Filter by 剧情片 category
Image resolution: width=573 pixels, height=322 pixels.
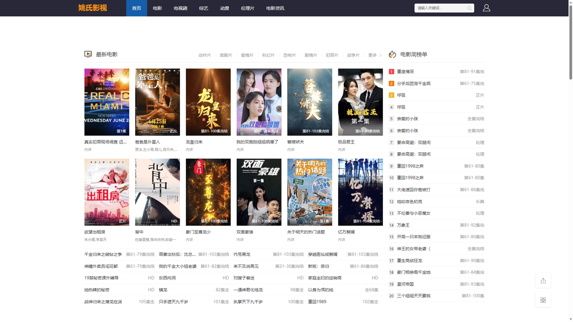[x=311, y=55]
